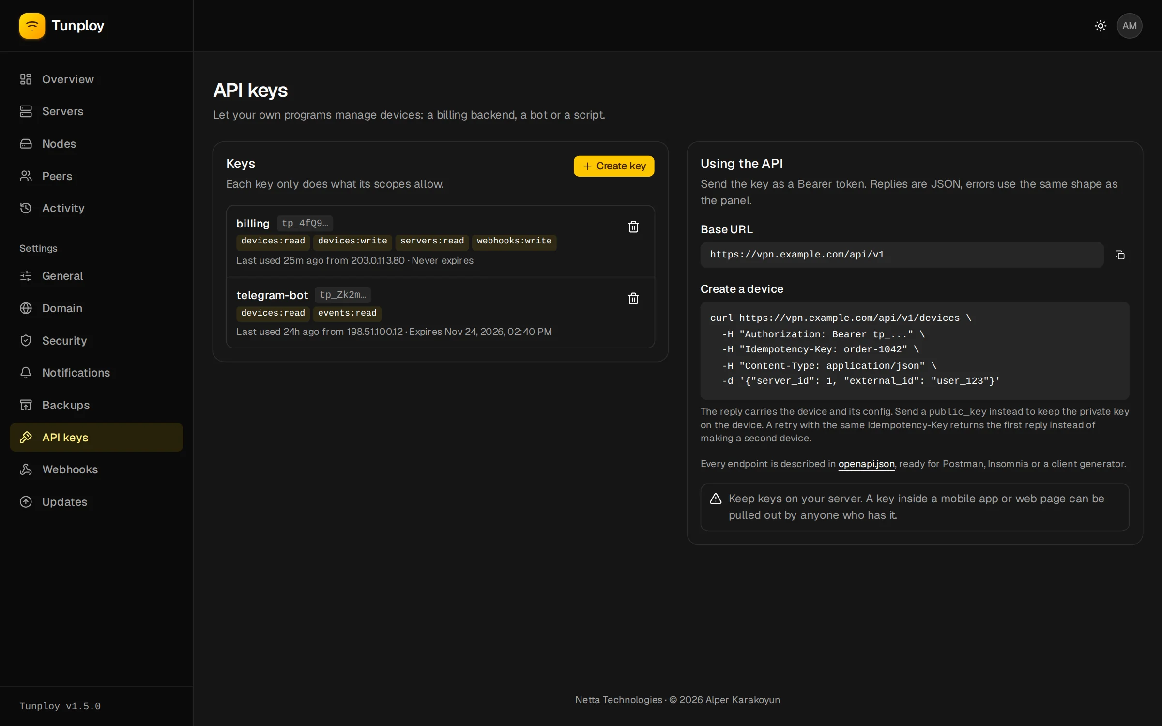1162x726 pixels.
Task: Click the Backups archive icon
Action: pos(26,405)
